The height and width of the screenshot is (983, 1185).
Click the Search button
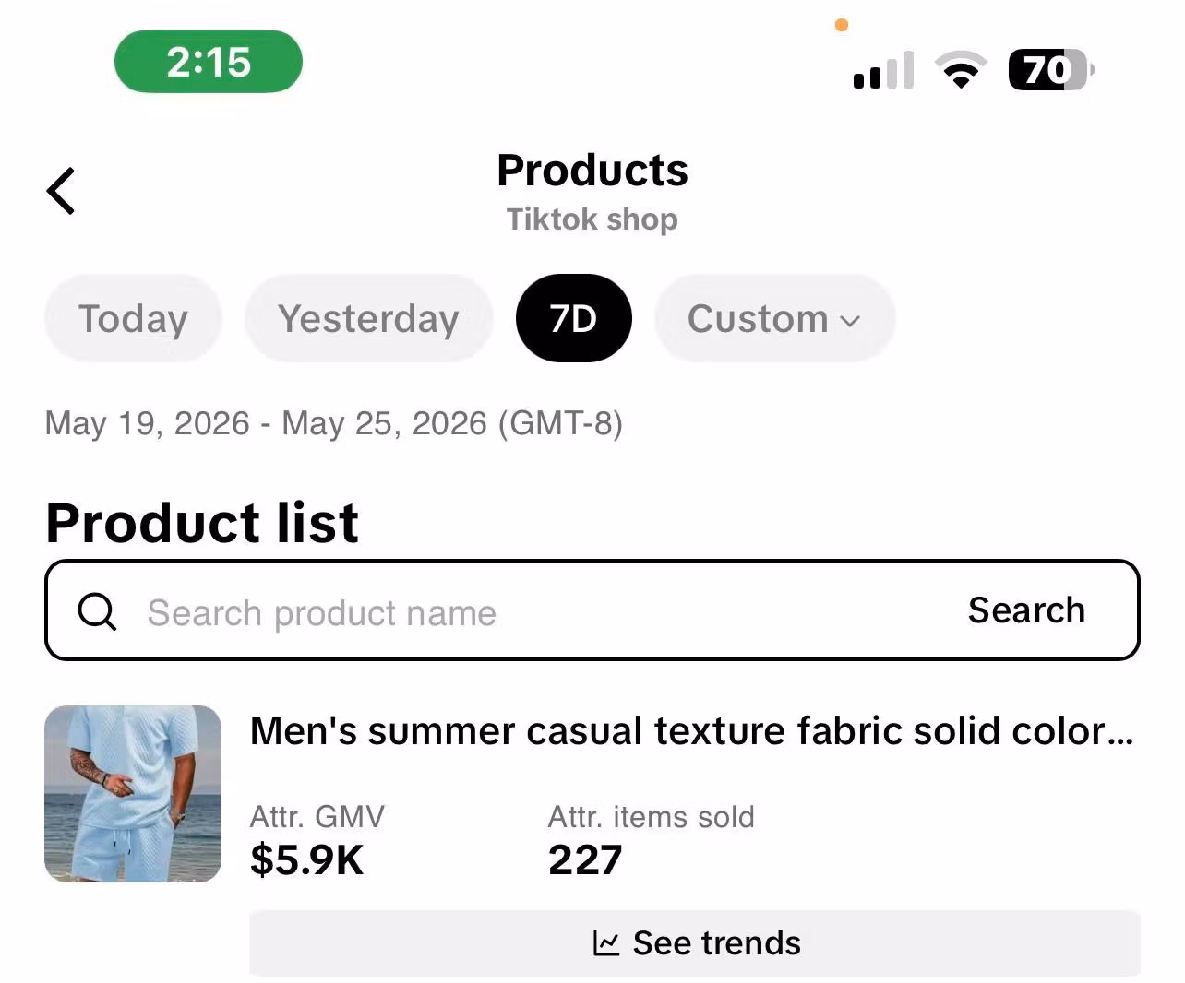[x=1026, y=610]
